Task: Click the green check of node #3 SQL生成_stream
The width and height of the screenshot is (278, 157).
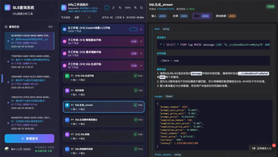Action: click(135, 105)
